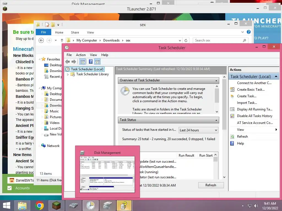Toggle the Action pane icon in Task Scheduler toolbar
Image resolution: width=282 pixels, height=211 pixels.
click(x=97, y=62)
